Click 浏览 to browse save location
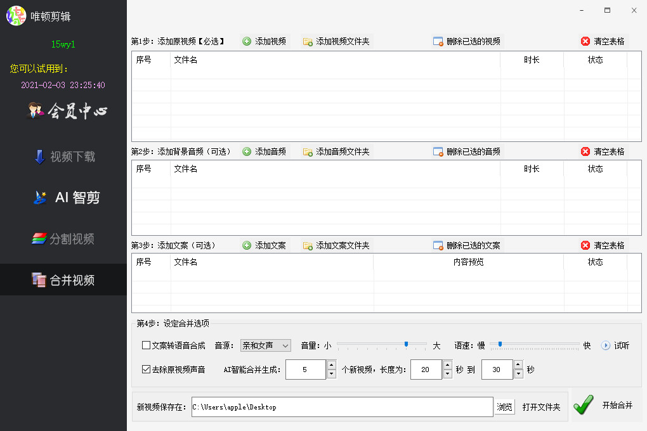 (504, 407)
